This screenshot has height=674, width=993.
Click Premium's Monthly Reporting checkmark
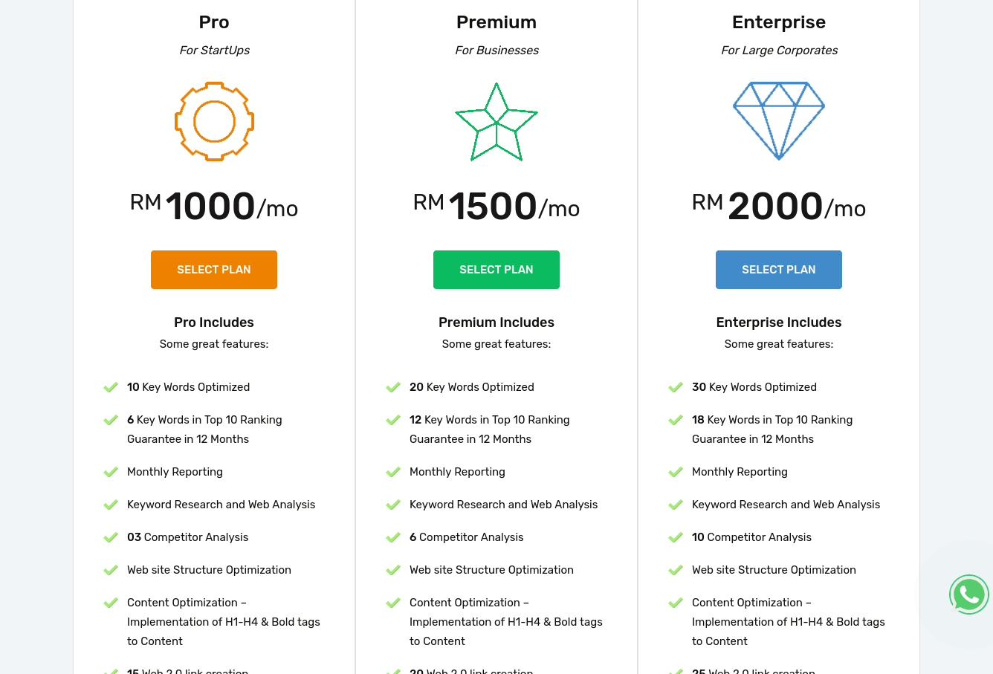[393, 472]
